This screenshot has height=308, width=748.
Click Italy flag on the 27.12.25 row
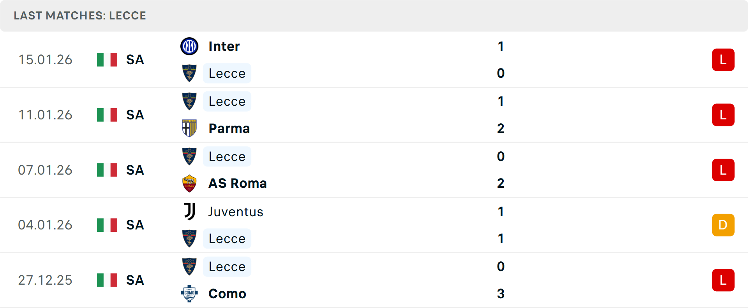[107, 280]
